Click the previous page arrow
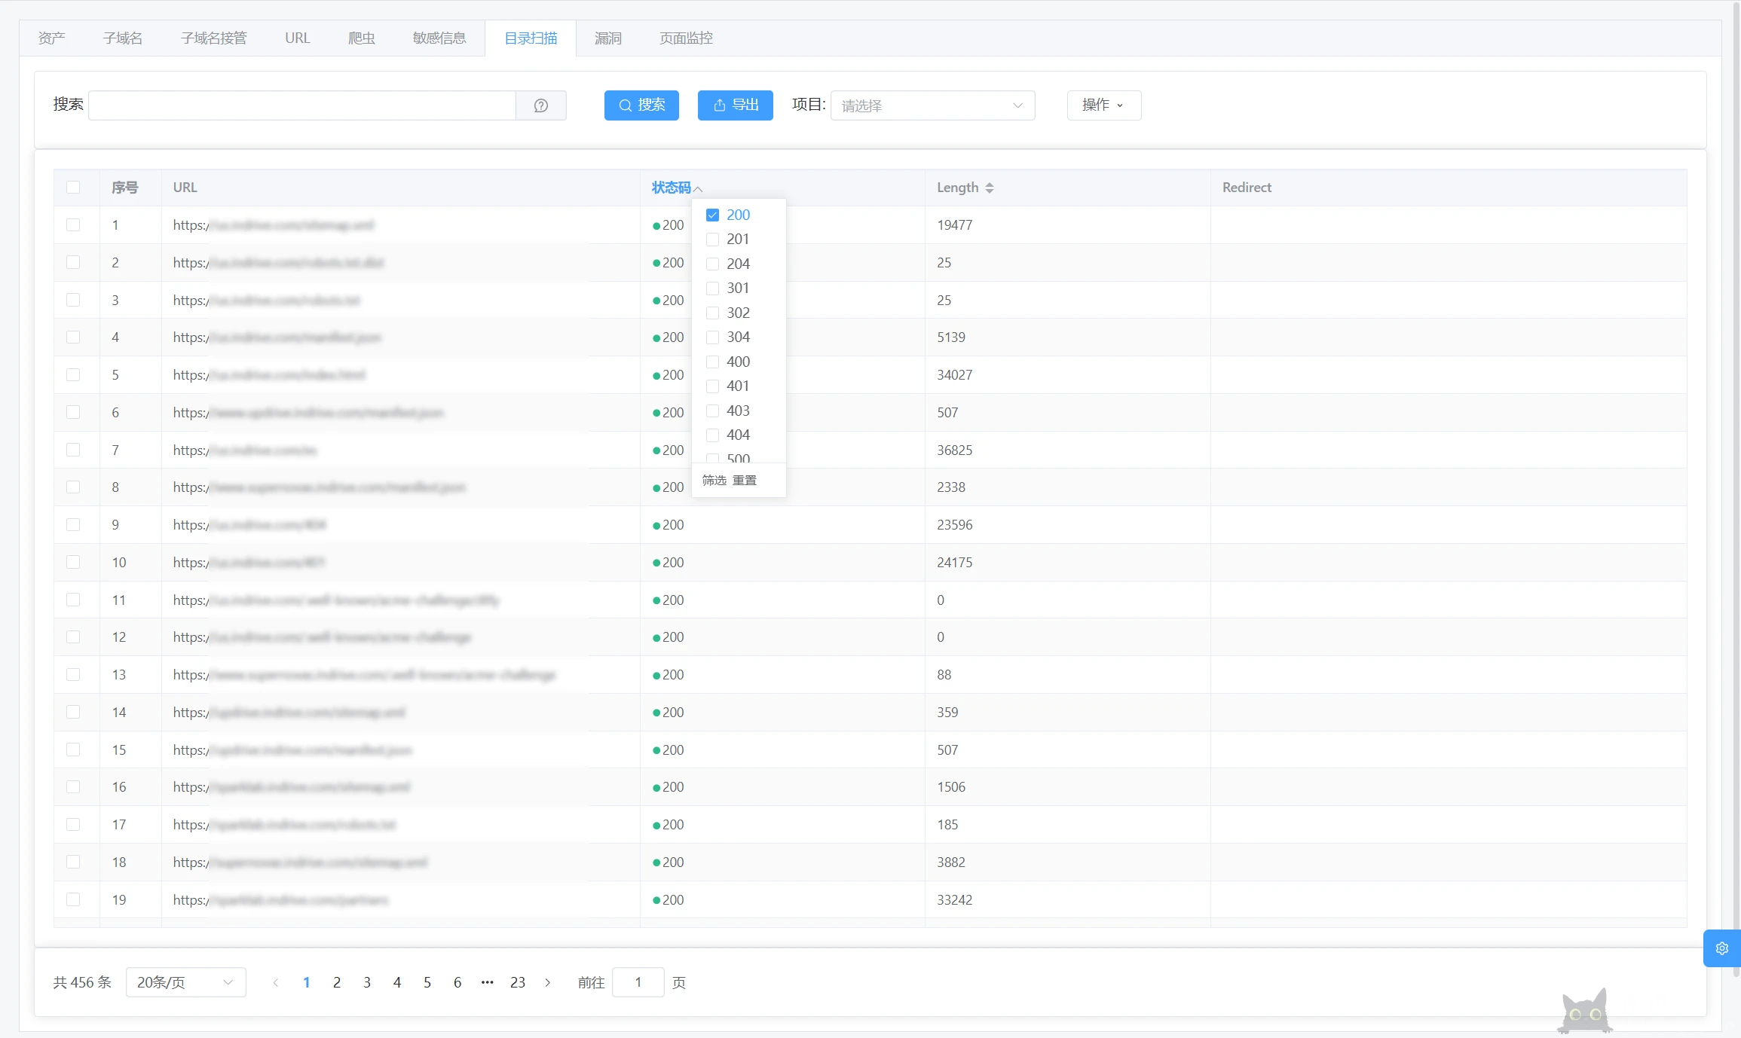The width and height of the screenshot is (1741, 1038). (276, 982)
